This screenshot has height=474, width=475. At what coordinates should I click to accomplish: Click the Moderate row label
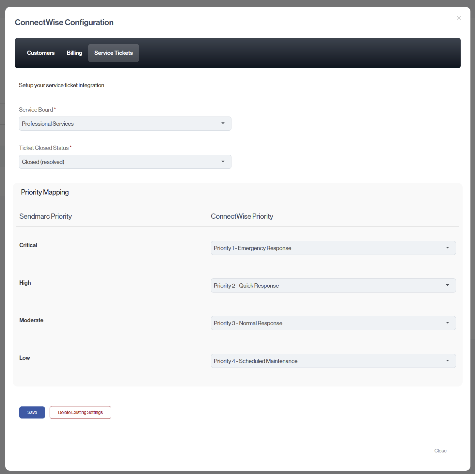pyautogui.click(x=31, y=320)
